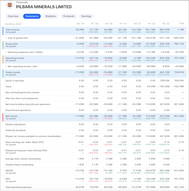Click TTM cost of goods sold −395.42M
The height and width of the screenshot is (191, 189).
click(178, 38)
